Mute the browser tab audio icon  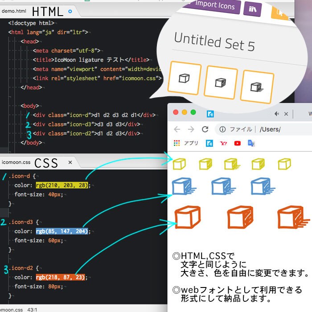[x=277, y=114]
